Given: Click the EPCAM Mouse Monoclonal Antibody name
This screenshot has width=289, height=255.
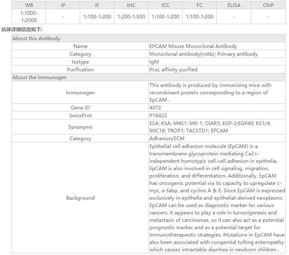Looking at the screenshot, I should click(x=193, y=46).
